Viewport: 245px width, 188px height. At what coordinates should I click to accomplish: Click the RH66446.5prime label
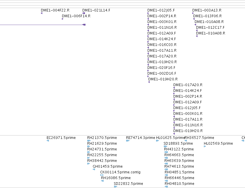click(180, 178)
